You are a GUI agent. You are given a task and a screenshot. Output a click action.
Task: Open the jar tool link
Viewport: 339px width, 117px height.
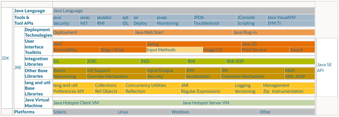pos(136,17)
